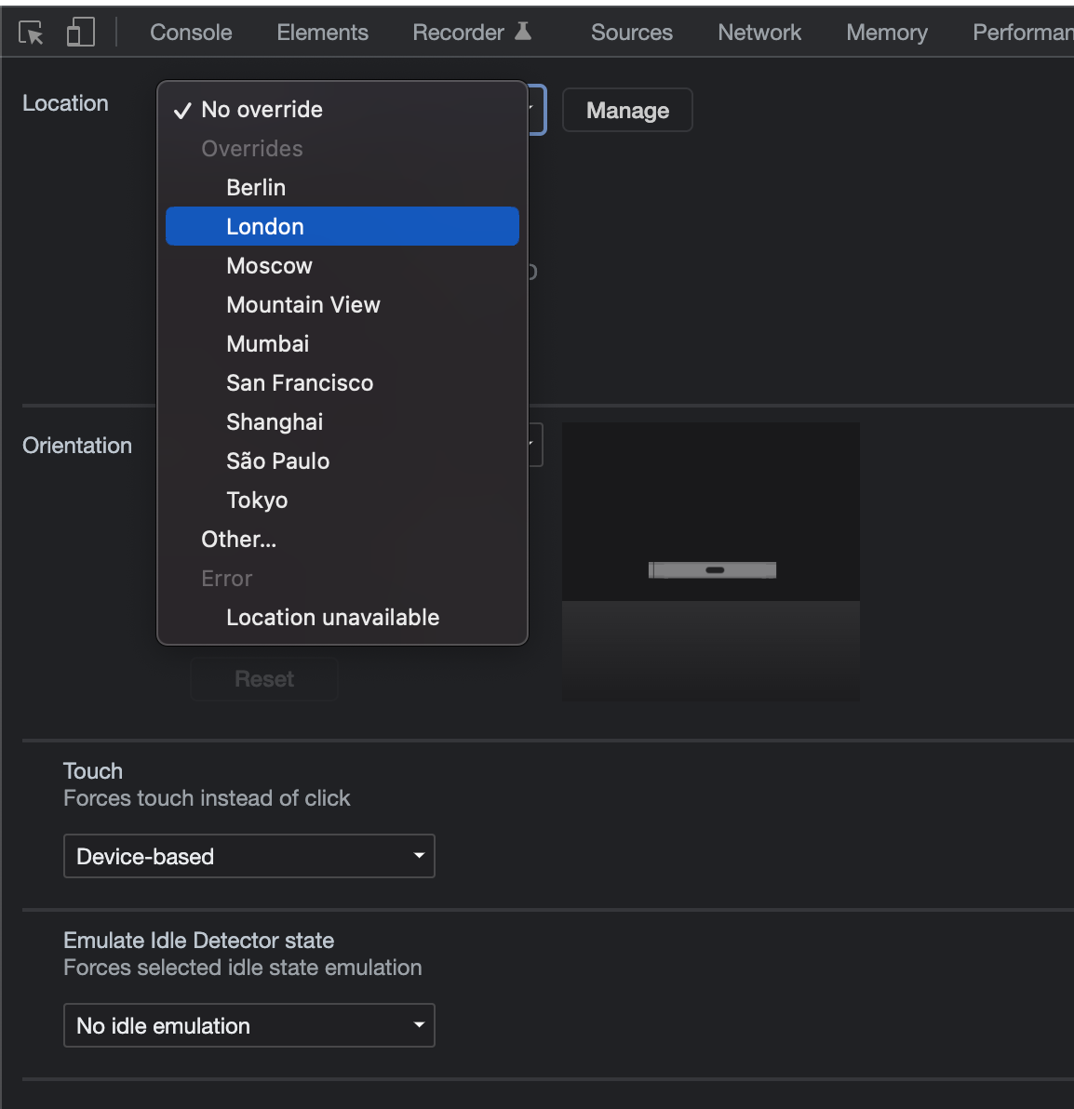Pick Mountain View from overrides
This screenshot has width=1074, height=1109.
click(x=303, y=305)
